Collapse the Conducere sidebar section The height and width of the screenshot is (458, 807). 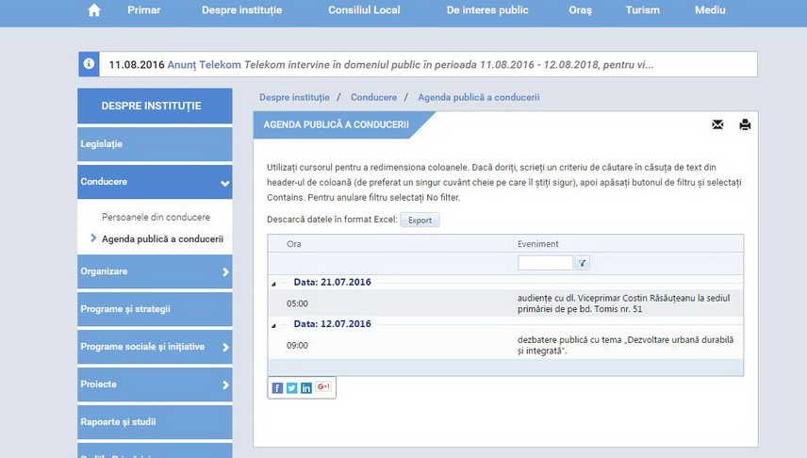224,183
